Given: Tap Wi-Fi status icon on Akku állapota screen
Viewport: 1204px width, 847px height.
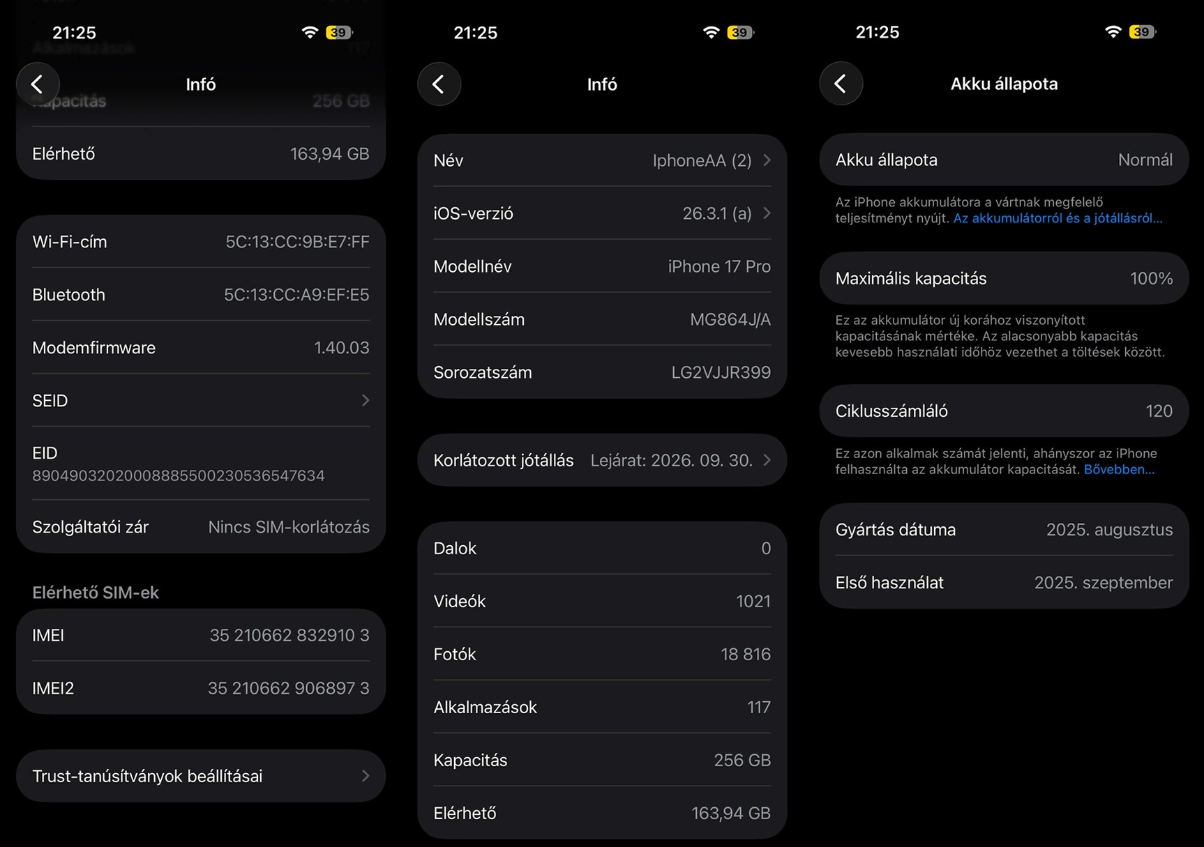Looking at the screenshot, I should (1113, 32).
